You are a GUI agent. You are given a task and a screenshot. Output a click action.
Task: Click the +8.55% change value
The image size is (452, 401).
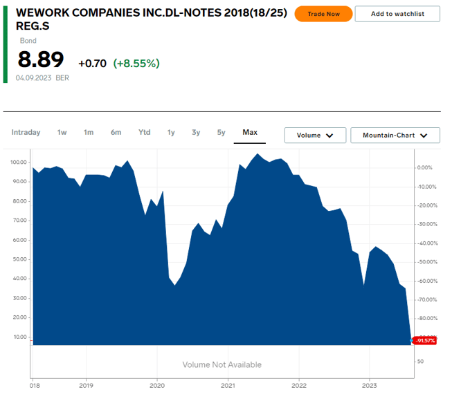point(136,64)
